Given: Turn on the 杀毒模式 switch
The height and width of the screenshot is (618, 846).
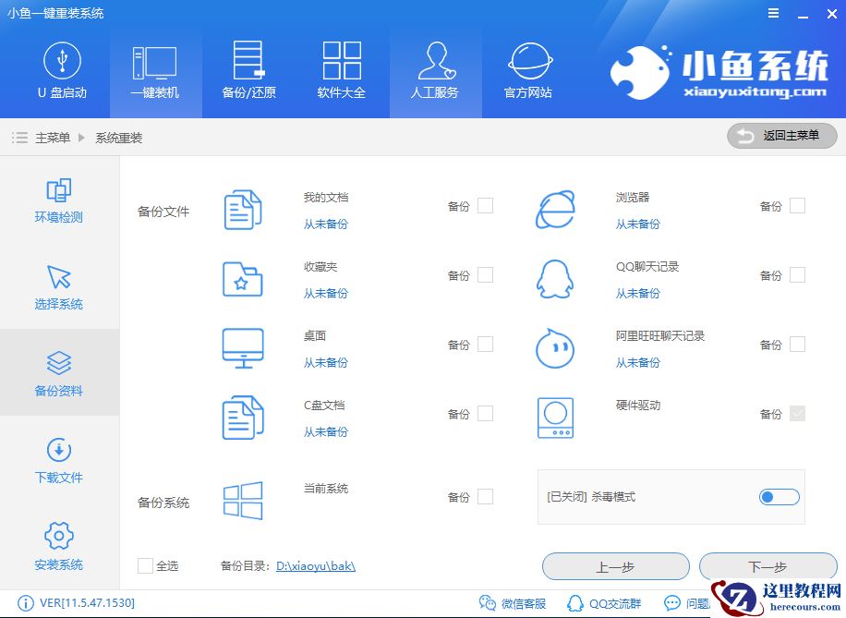Looking at the screenshot, I should (x=779, y=497).
